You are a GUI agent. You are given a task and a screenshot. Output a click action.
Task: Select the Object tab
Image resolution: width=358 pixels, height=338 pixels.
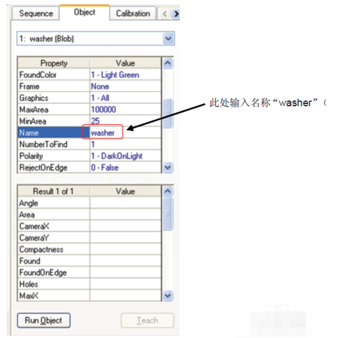coord(85,12)
